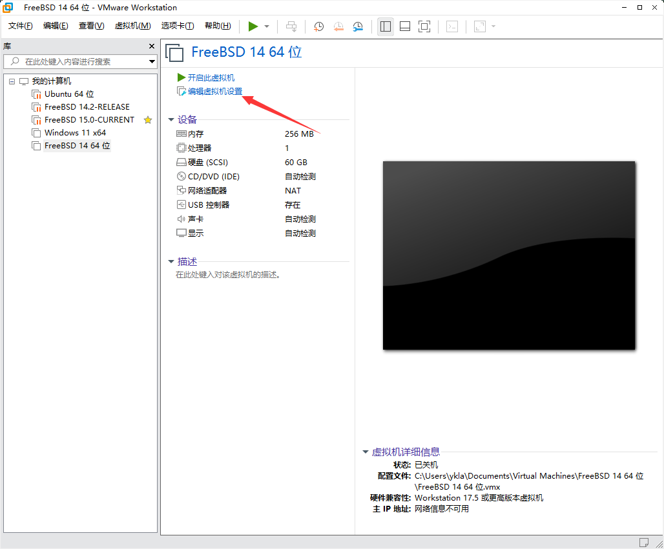Open the 编辑(E) menu
This screenshot has height=549, width=664.
(x=56, y=26)
